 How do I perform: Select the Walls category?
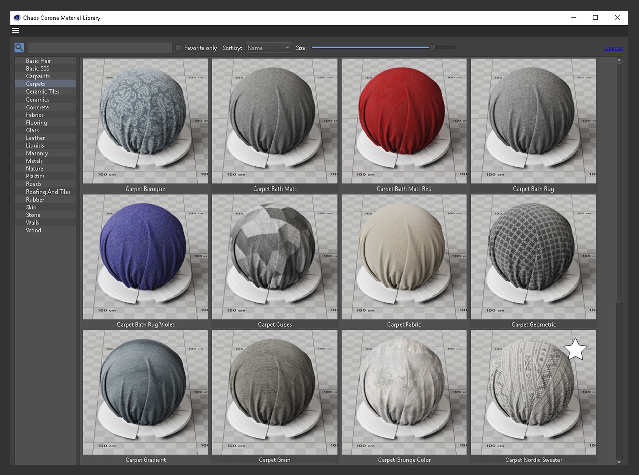(45, 223)
